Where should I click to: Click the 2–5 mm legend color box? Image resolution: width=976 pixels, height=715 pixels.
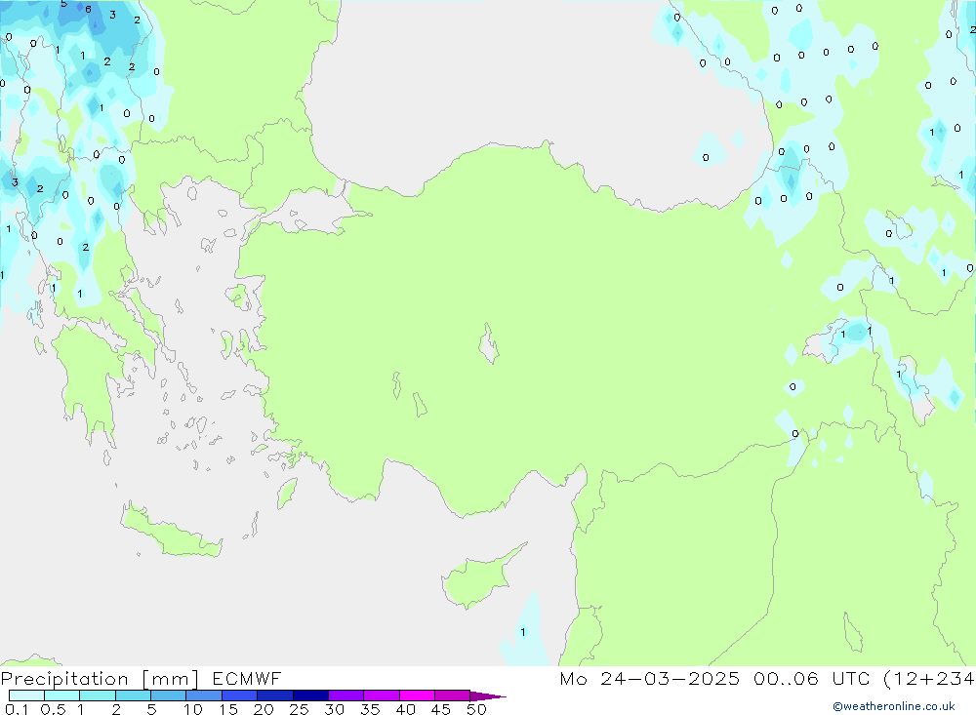(x=133, y=695)
